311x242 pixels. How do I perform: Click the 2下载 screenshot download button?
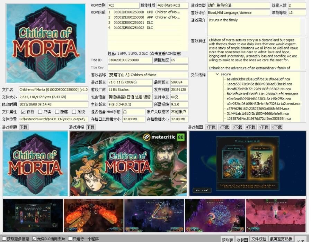click(x=224, y=127)
